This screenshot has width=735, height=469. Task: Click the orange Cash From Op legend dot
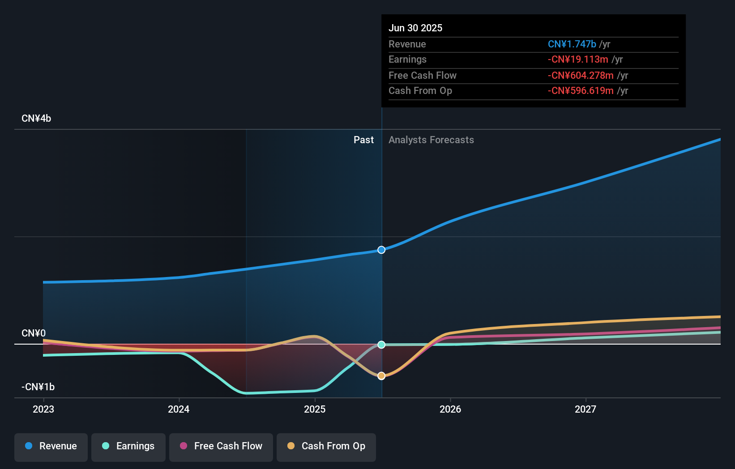291,446
